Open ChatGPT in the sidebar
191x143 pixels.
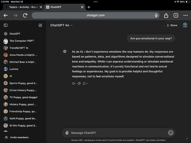(x=23, y=34)
